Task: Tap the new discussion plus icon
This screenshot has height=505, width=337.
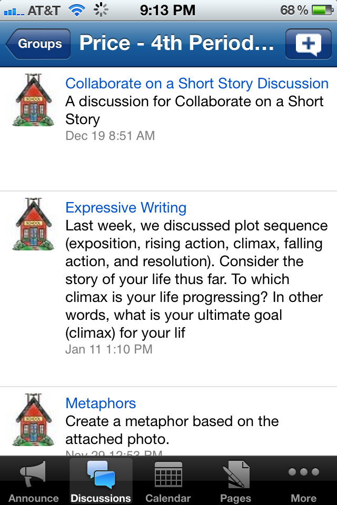Action: click(309, 44)
